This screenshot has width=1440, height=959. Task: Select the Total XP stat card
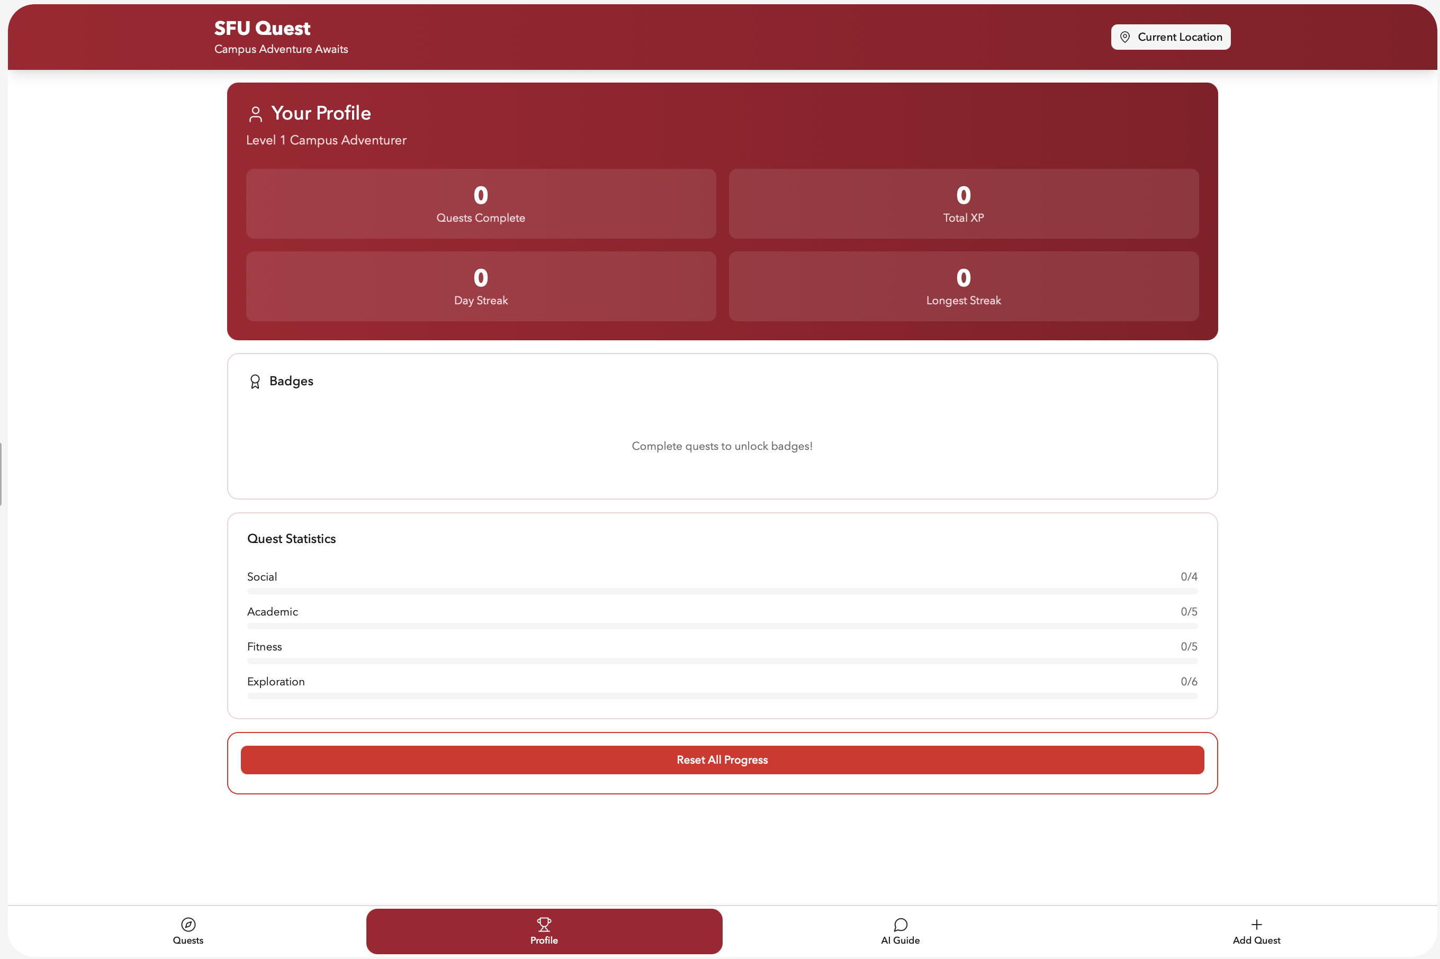point(963,204)
